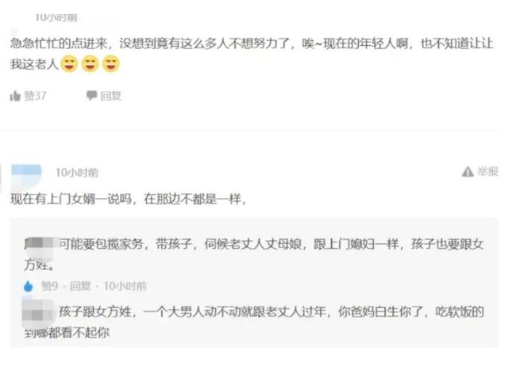Click the warning triangle report icon
516x373 pixels.
(x=468, y=171)
